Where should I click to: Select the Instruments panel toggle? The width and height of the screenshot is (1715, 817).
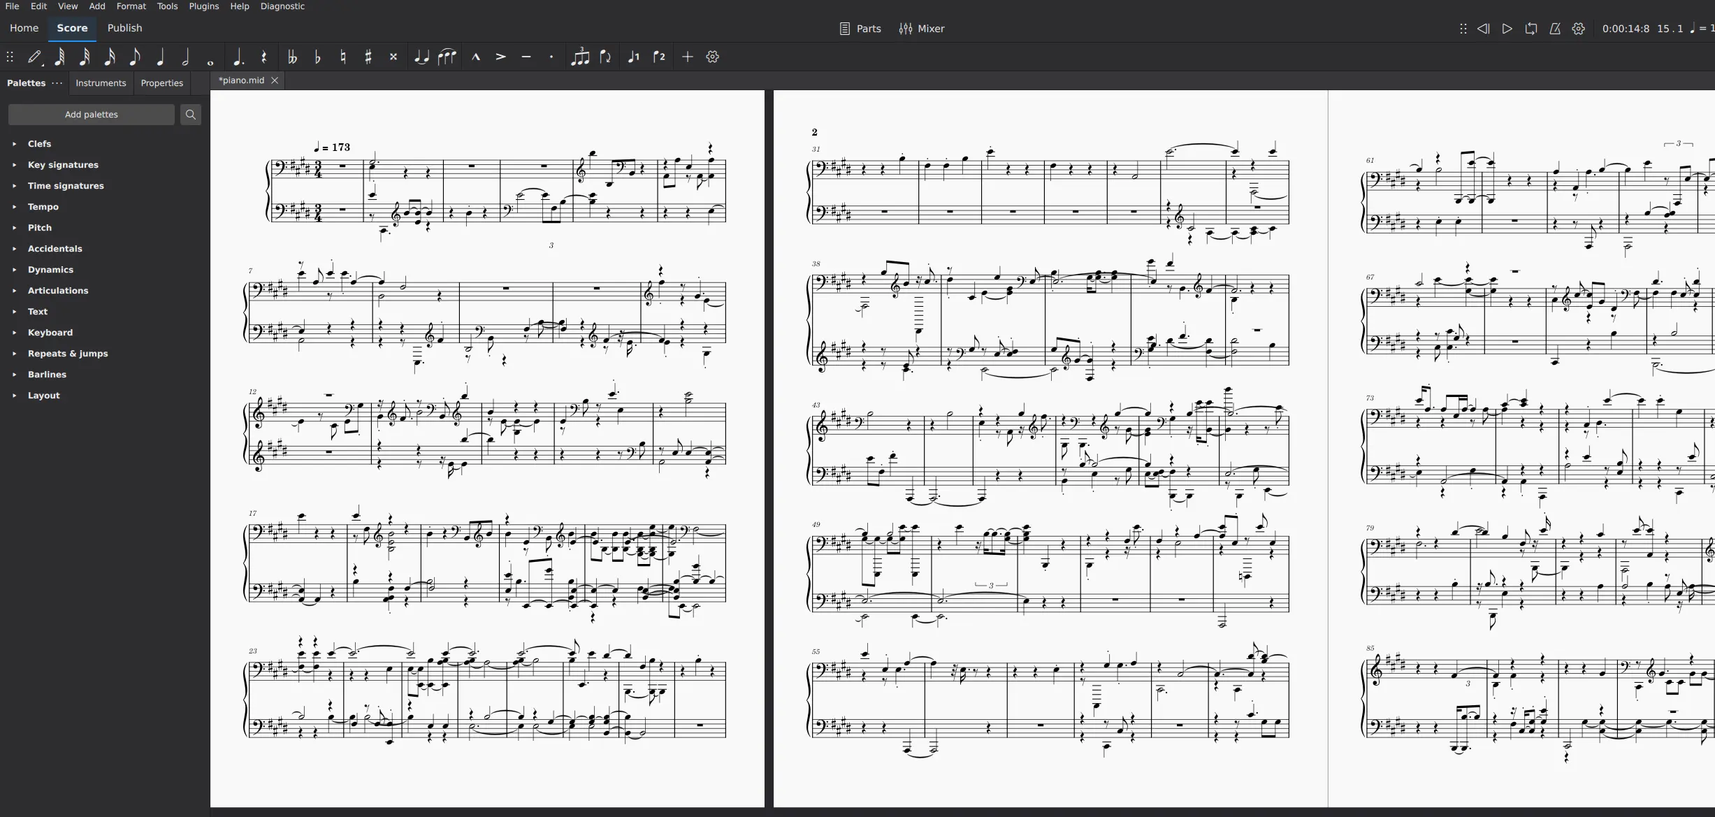101,82
